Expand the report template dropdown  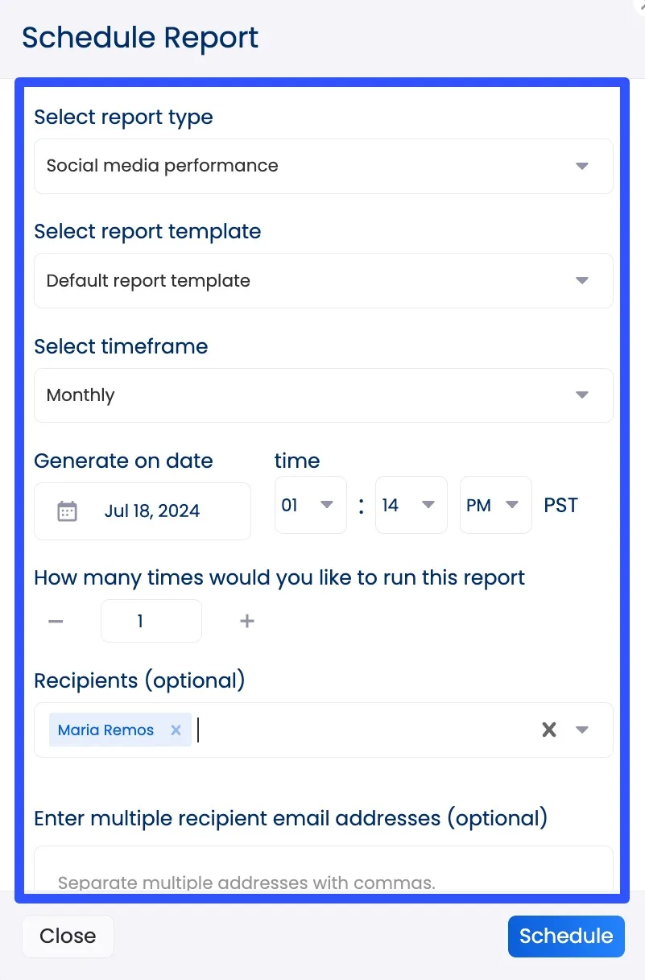pyautogui.click(x=582, y=281)
